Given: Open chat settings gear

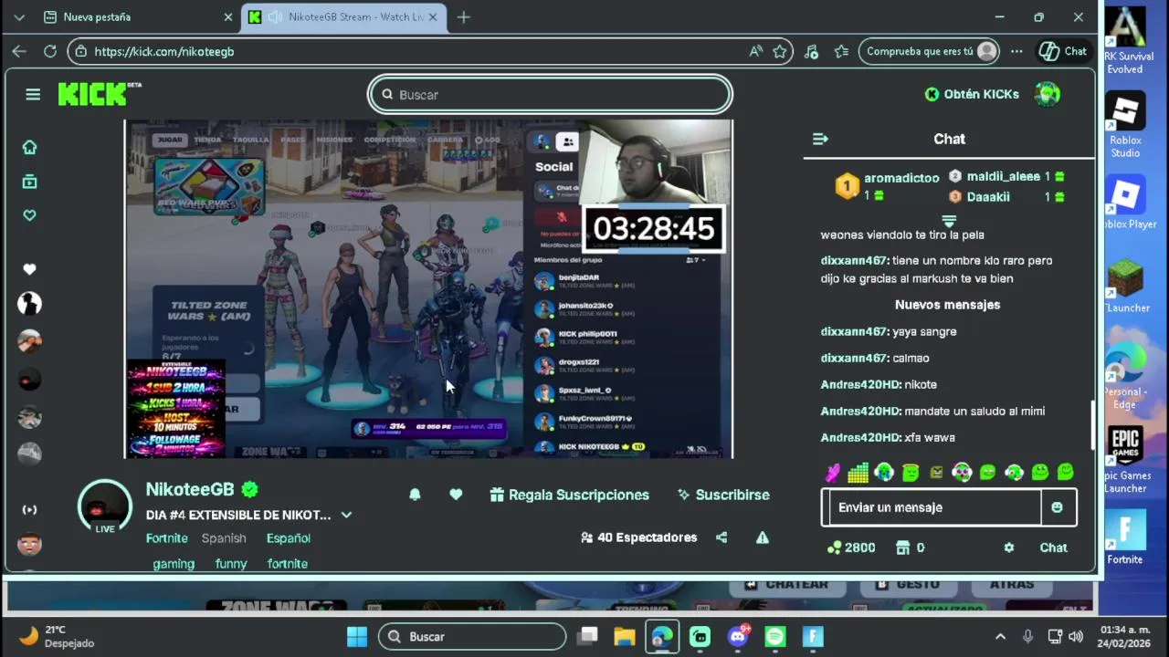Looking at the screenshot, I should coord(1008,547).
